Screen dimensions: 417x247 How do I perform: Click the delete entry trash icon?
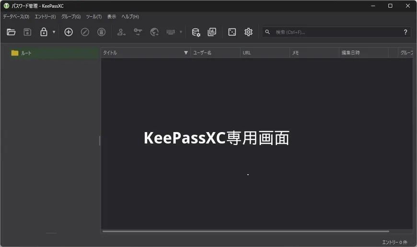pos(101,32)
